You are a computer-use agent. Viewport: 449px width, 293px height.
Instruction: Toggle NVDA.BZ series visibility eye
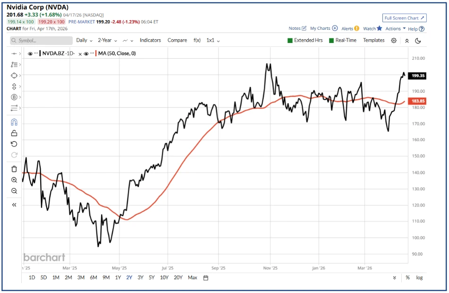tap(30, 53)
